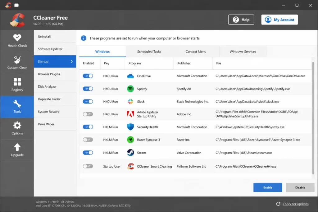Open the Health Check section

click(17, 41)
